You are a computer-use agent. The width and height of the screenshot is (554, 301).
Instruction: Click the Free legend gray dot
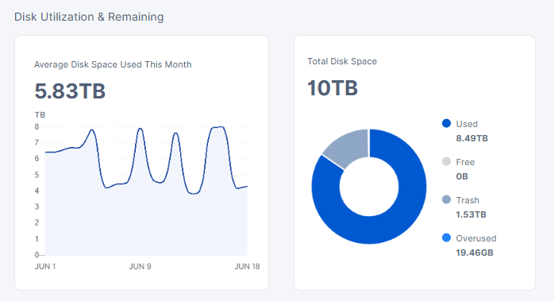446,162
